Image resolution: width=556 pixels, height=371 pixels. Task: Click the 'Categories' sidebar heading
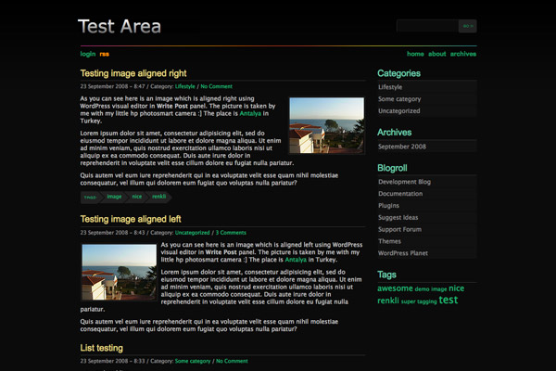(398, 73)
